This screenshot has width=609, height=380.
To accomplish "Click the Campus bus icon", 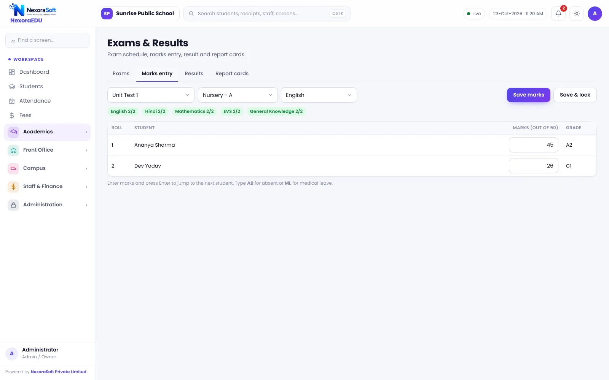I will [x=13, y=168].
